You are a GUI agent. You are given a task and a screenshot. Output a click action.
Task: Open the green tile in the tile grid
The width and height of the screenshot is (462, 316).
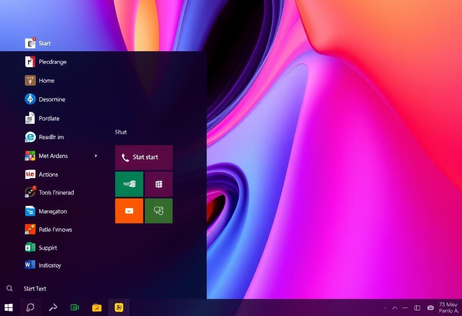coord(129,184)
